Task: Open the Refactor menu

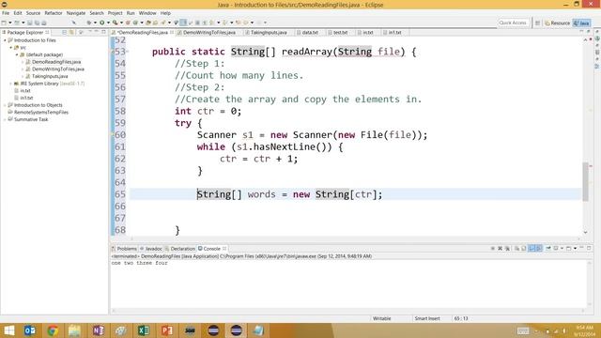Action: click(54, 13)
